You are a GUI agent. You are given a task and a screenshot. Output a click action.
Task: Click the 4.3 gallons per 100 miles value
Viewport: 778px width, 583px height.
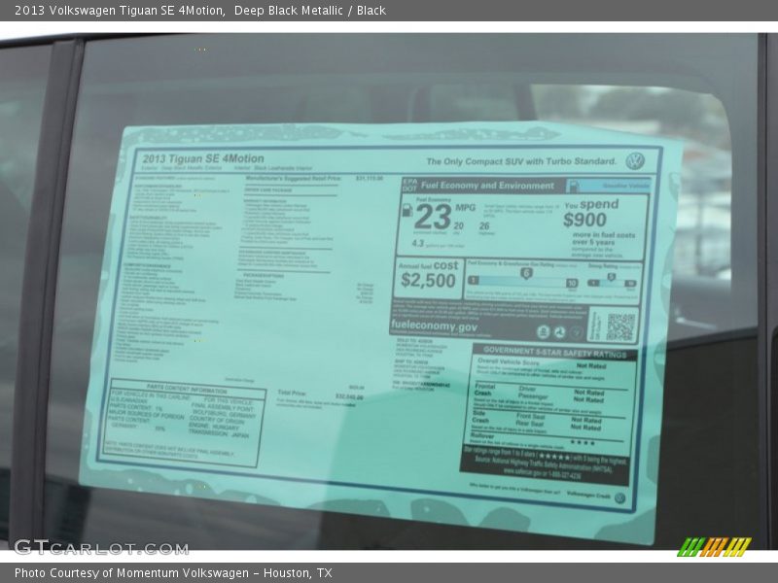(x=418, y=244)
